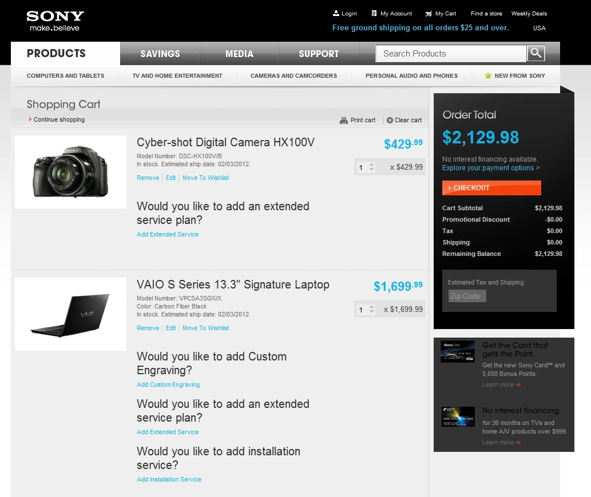Open My Cart shopping cart icon
This screenshot has height=497, width=591.
[429, 14]
